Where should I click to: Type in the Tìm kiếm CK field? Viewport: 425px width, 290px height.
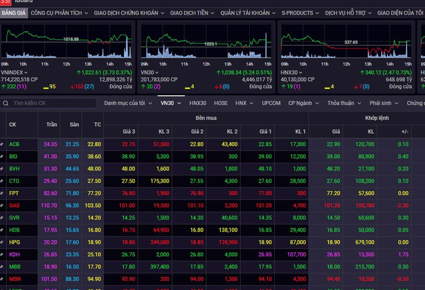pyautogui.click(x=52, y=103)
